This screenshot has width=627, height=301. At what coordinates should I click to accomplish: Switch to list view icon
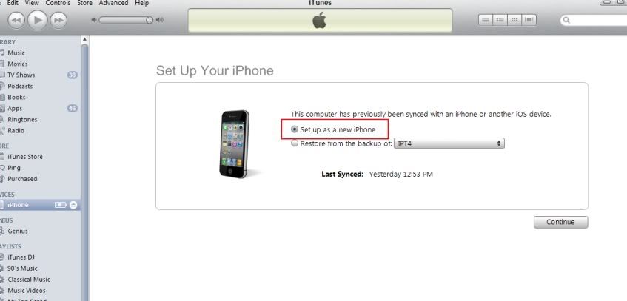point(486,19)
